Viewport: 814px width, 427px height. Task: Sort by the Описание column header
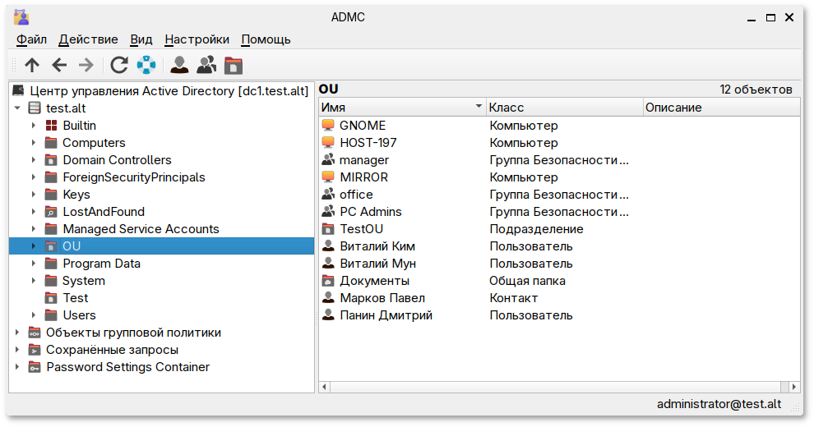(722, 108)
